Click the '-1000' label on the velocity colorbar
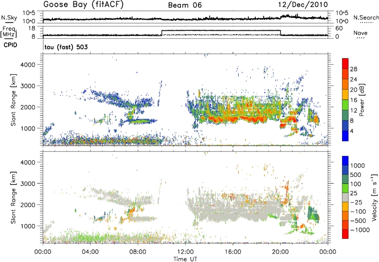Image resolution: width=379 pixels, height=262 pixels. 360,230
